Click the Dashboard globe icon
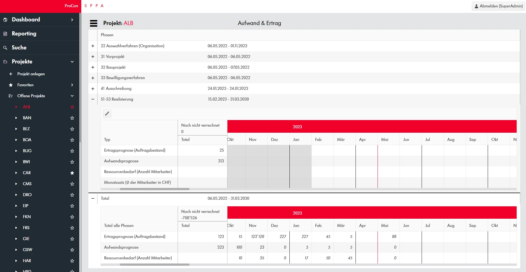The width and height of the screenshot is (526, 272). (x=5, y=20)
